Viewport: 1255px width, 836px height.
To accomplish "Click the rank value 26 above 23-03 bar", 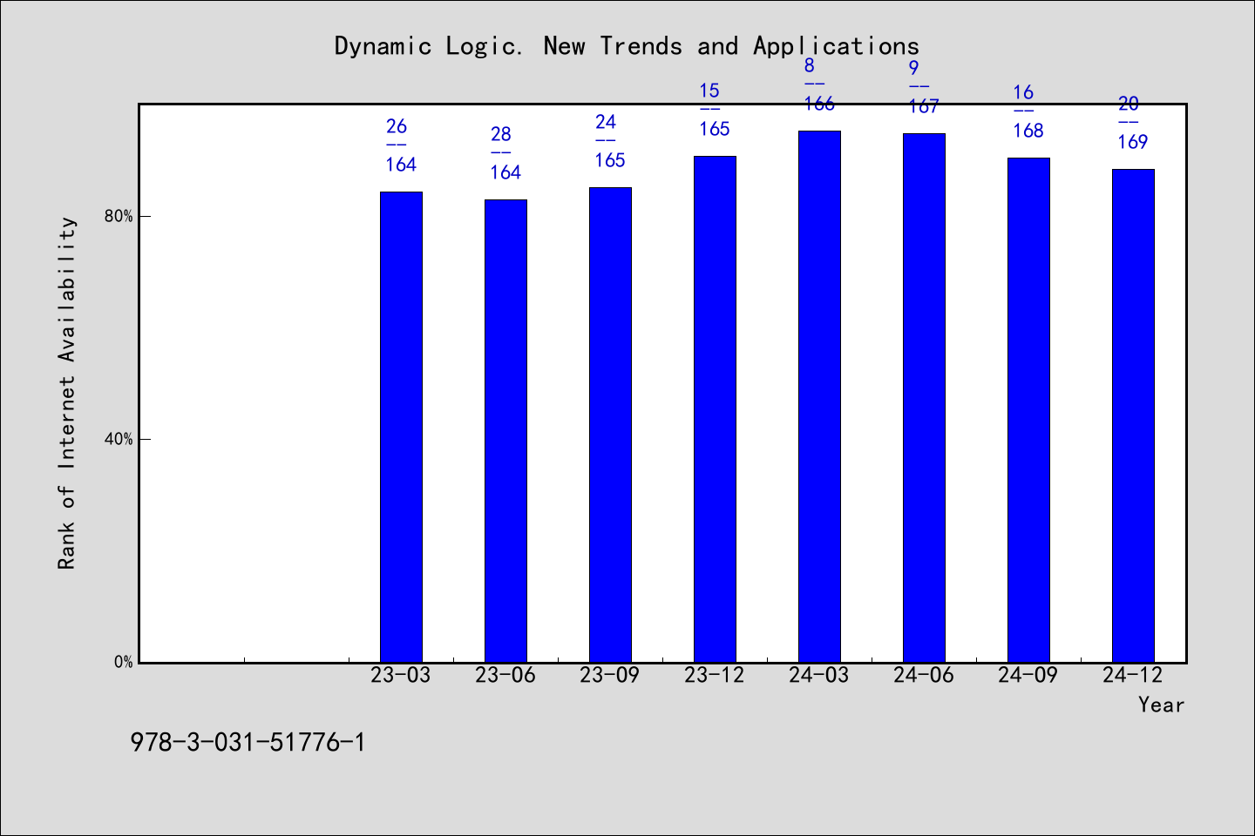I will click(397, 126).
